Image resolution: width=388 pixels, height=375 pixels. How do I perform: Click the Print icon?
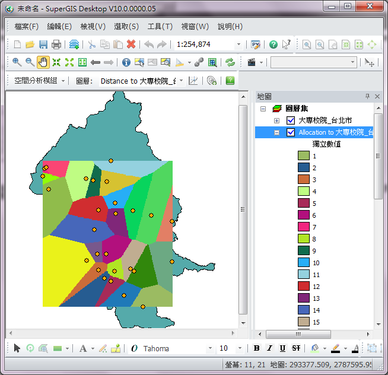56,45
